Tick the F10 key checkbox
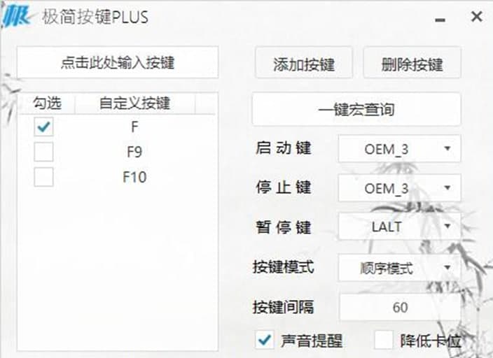The height and width of the screenshot is (358, 493). click(x=43, y=177)
